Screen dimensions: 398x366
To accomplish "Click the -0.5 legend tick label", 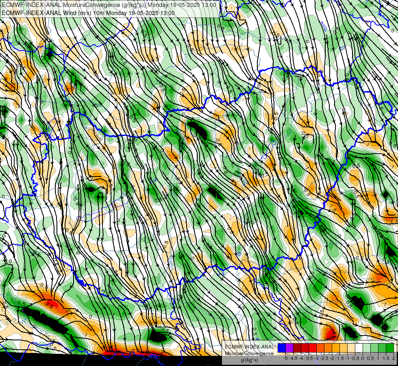I will pyautogui.click(x=355, y=358).
